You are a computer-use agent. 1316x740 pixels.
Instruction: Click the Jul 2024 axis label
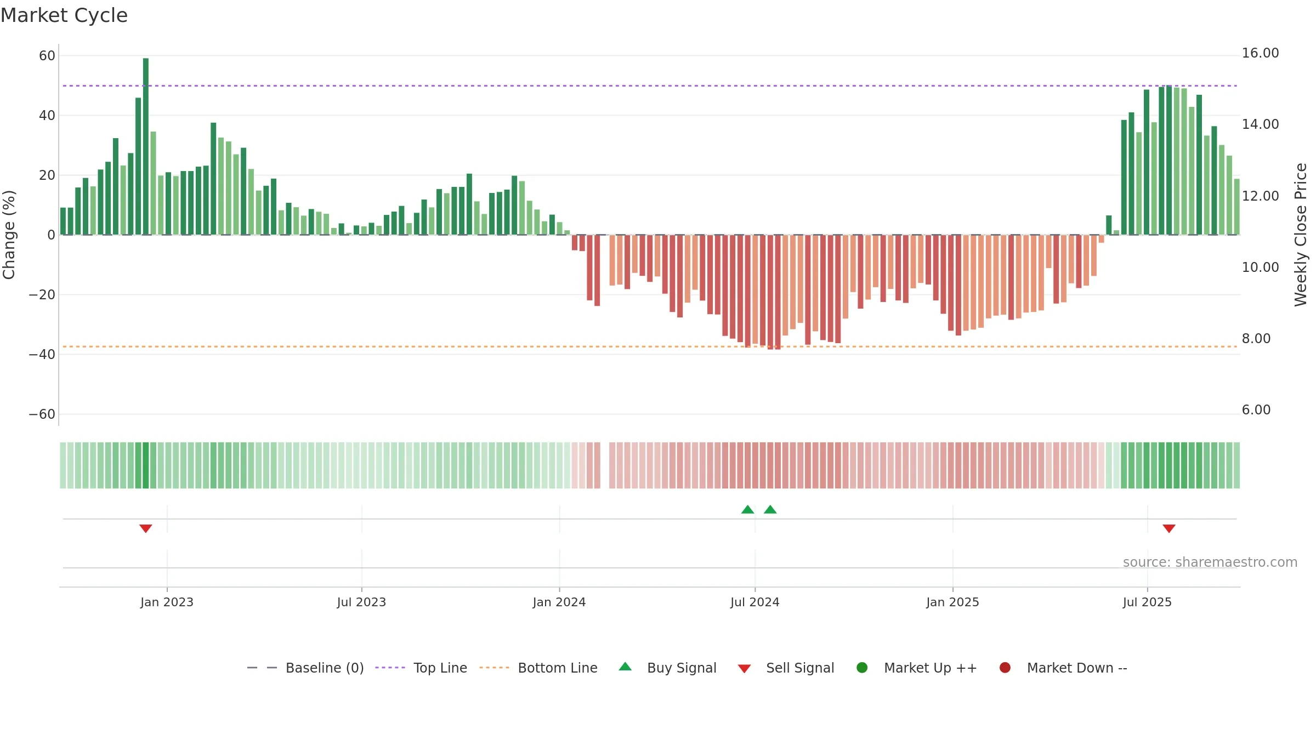pyautogui.click(x=755, y=602)
